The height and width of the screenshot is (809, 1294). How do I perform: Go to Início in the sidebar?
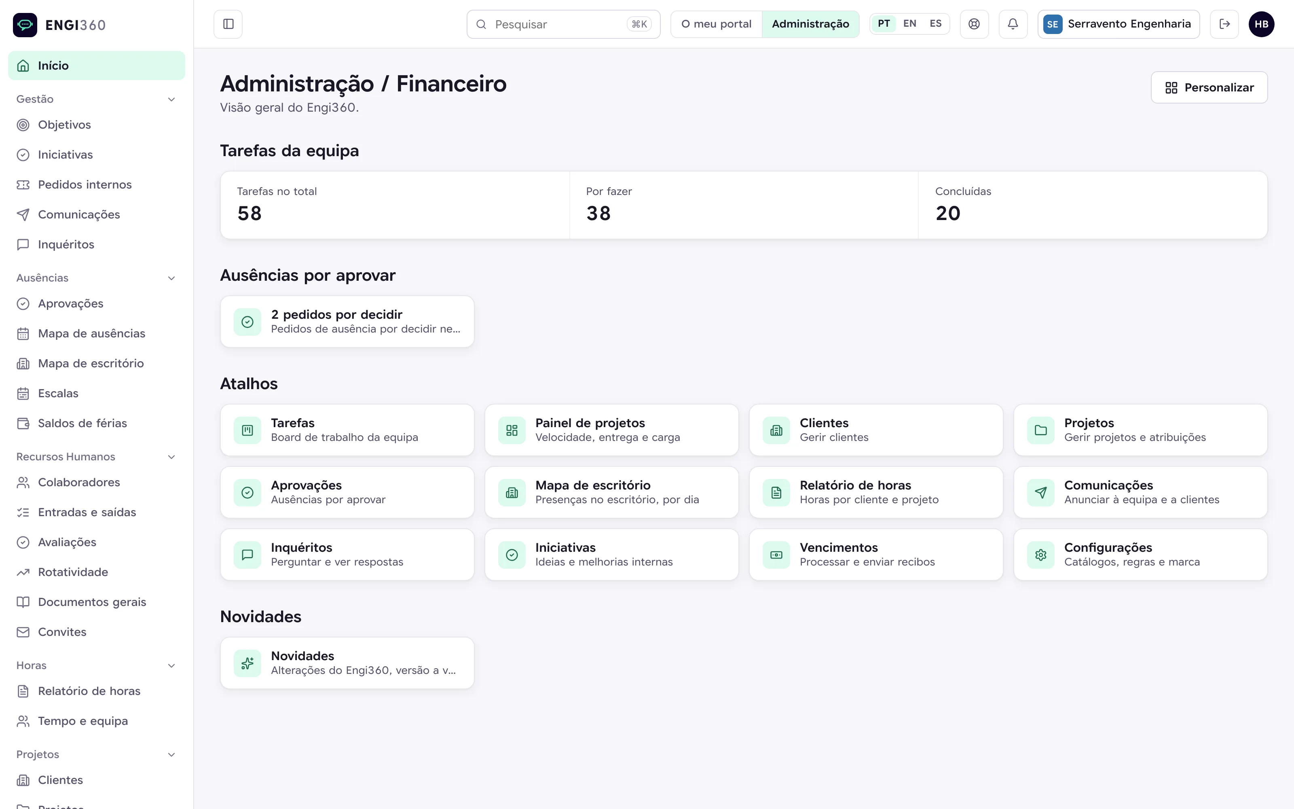(96, 66)
